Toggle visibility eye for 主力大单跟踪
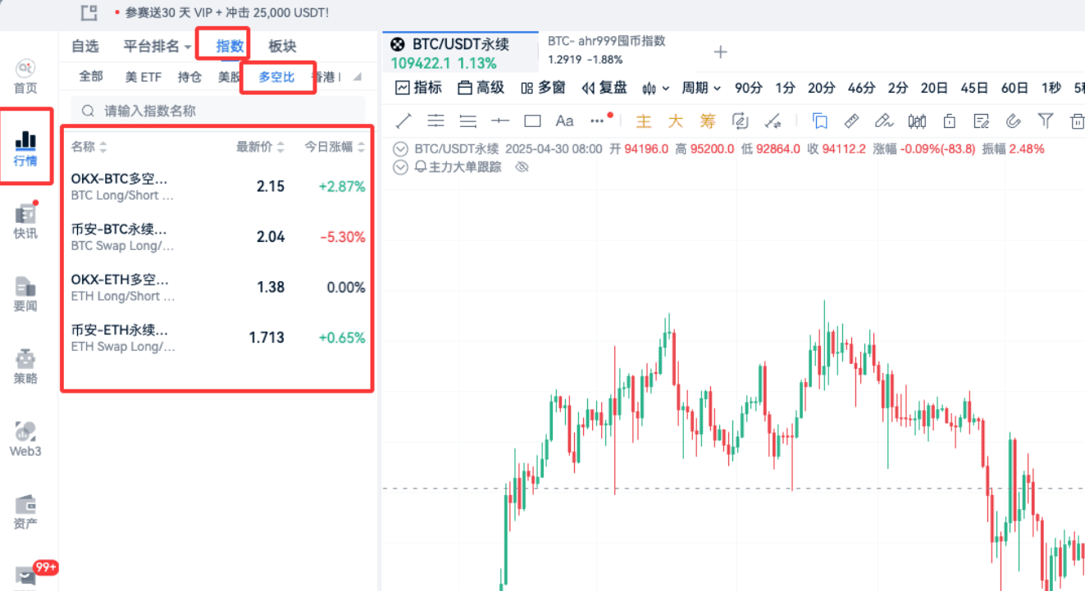Image resolution: width=1085 pixels, height=591 pixels. 521,167
